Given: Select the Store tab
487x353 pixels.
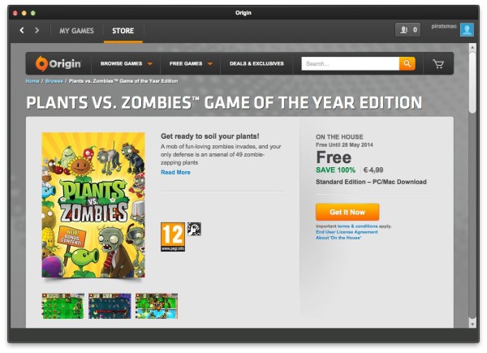Looking at the screenshot, I should [x=123, y=31].
